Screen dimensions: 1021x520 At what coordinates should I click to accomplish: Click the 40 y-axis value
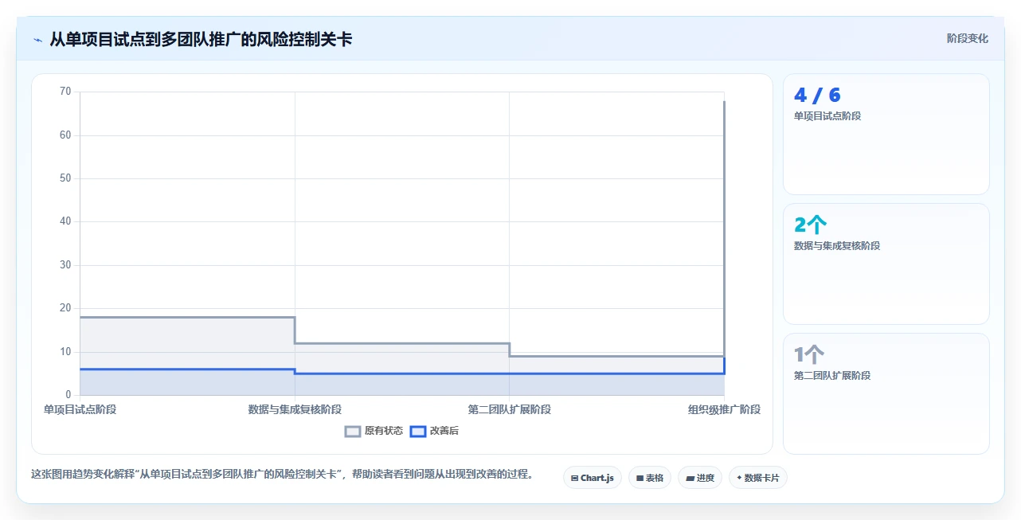click(x=65, y=221)
